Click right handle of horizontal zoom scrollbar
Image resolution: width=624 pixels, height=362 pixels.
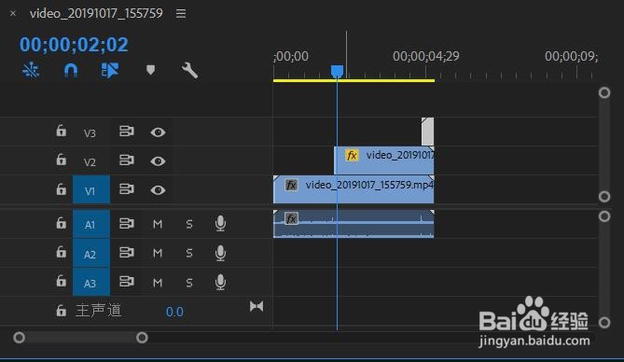[x=142, y=338]
